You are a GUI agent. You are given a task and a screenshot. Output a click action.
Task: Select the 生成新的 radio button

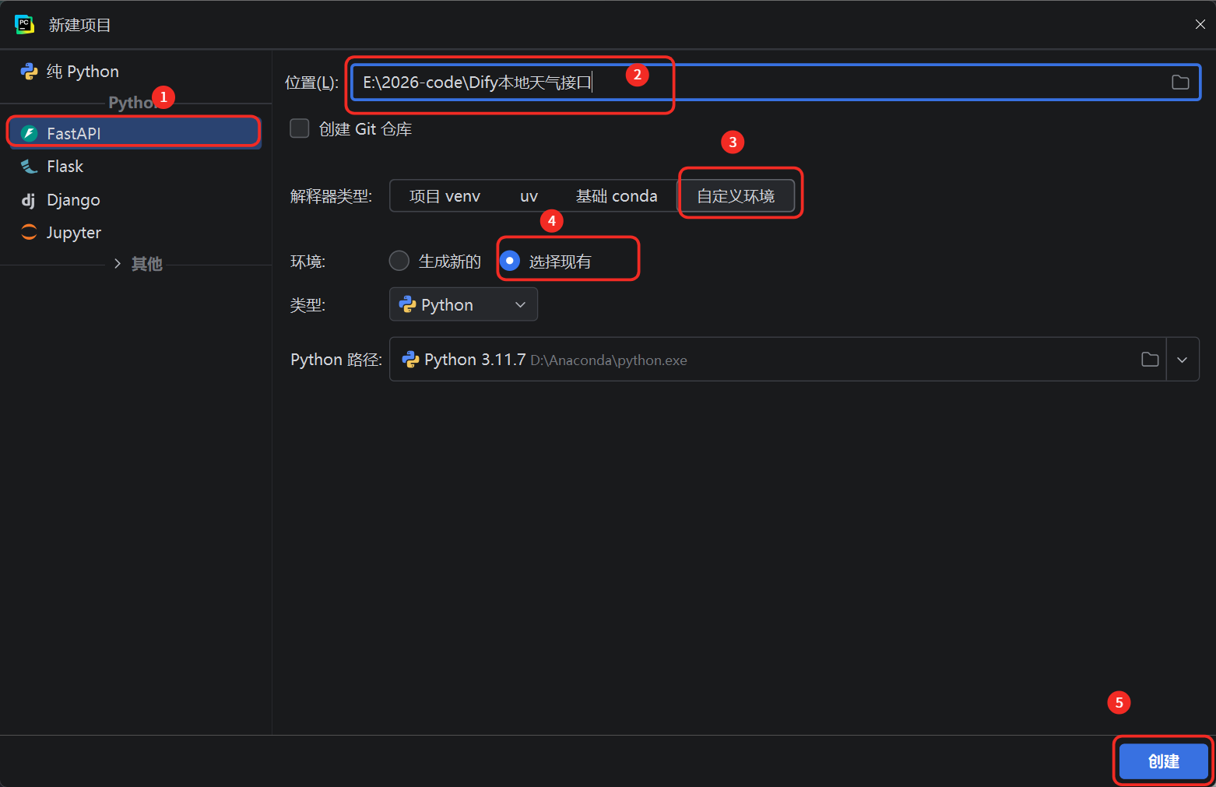399,261
